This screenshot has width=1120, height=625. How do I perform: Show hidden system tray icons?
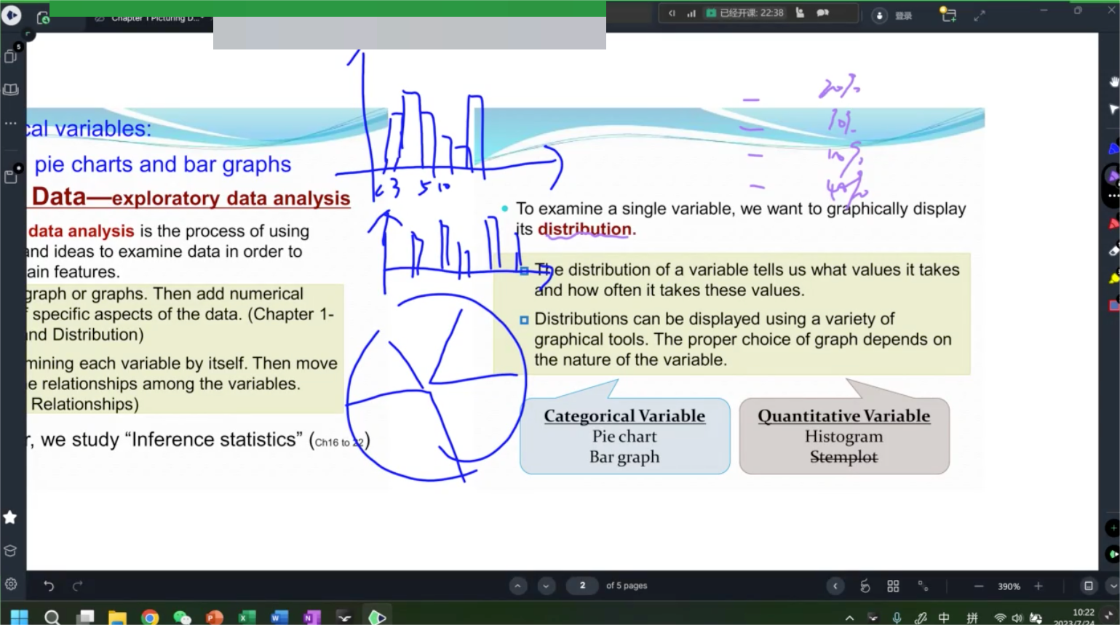tap(849, 618)
